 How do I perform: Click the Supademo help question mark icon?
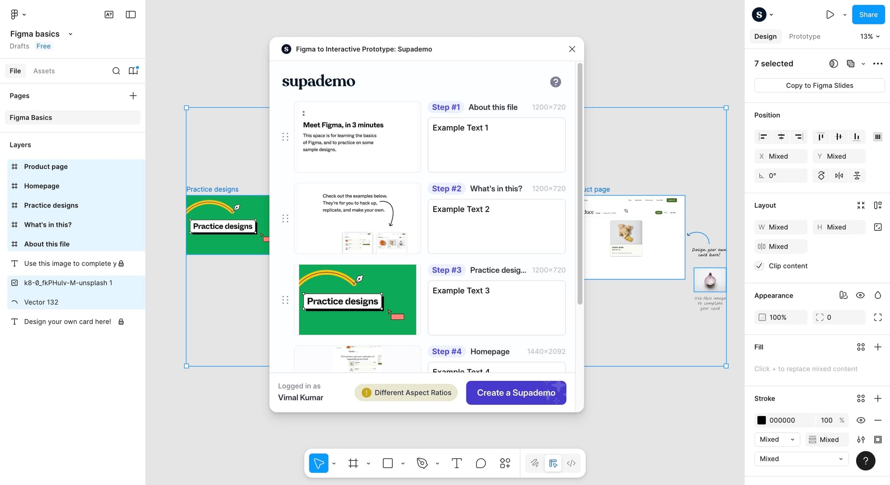click(x=555, y=82)
